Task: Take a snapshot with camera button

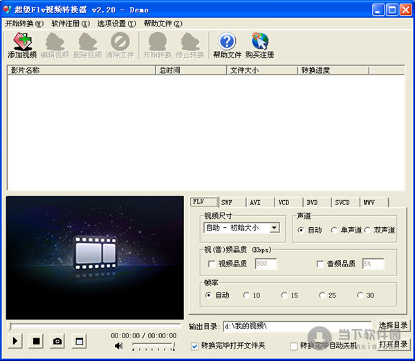Action: pos(57,341)
